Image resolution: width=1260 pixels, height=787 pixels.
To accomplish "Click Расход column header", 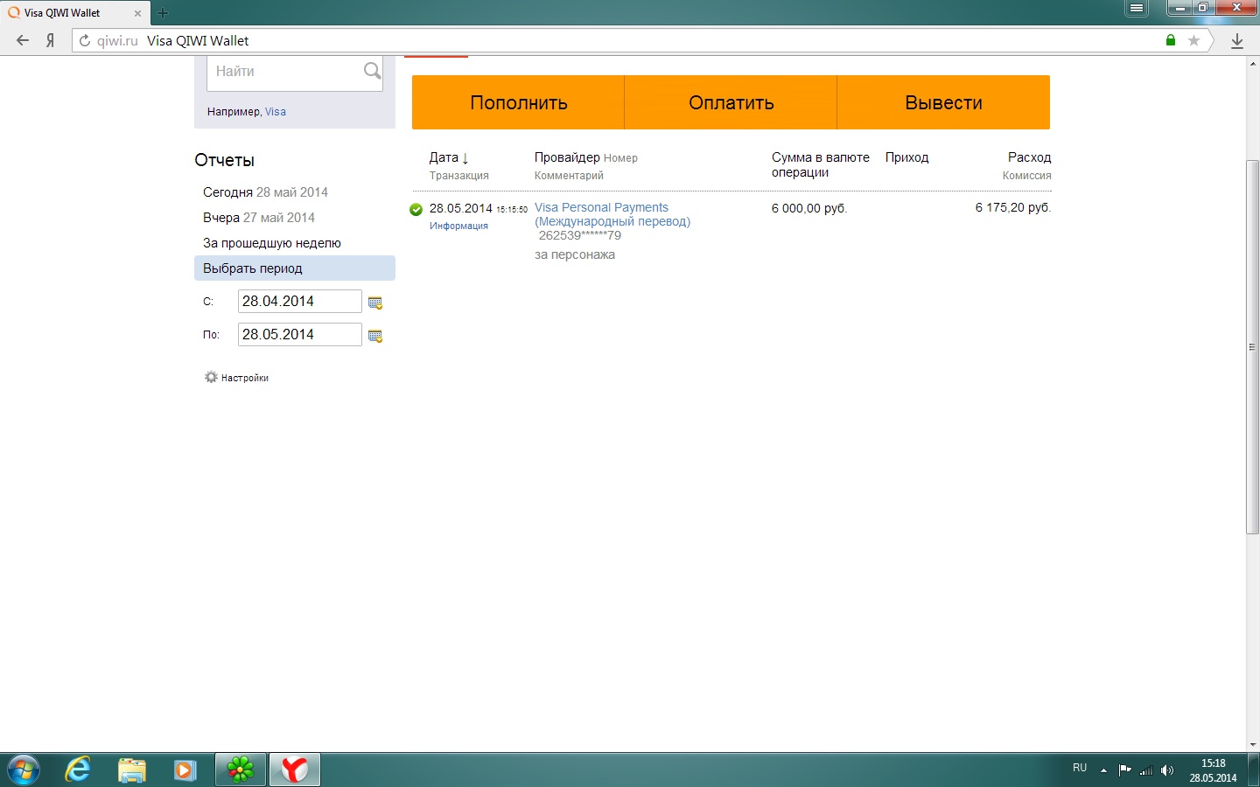I will pyautogui.click(x=1029, y=157).
